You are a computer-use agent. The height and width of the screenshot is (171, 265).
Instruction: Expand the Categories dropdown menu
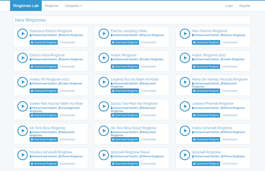(73, 6)
